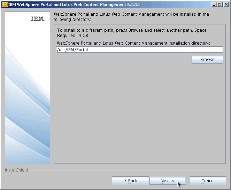The height and width of the screenshot is (190, 231).
Task: Click the installation directory field label
Action: [x=133, y=43]
